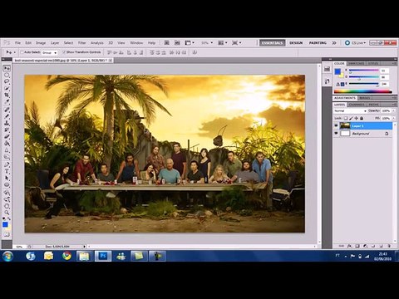This screenshot has height=299, width=399.
Task: Click the Layer 1 thumbnail
Action: (345, 125)
